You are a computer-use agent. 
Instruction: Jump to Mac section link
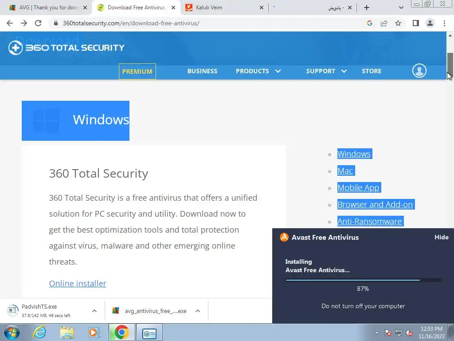click(x=345, y=170)
